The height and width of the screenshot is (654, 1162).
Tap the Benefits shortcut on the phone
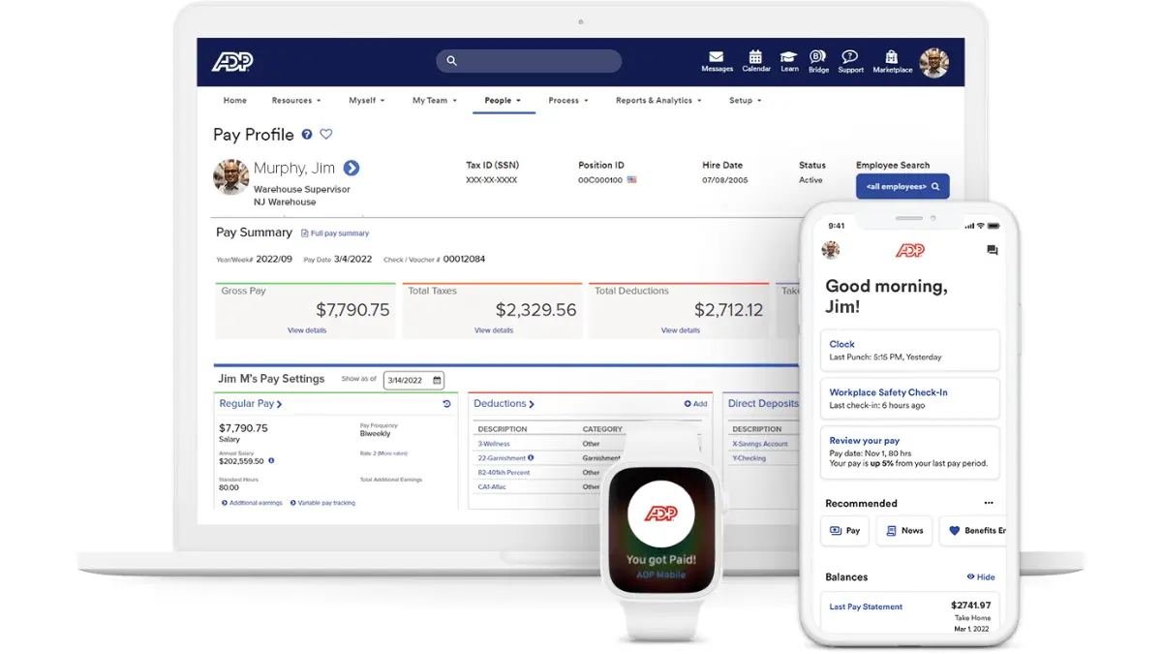pyautogui.click(x=973, y=531)
